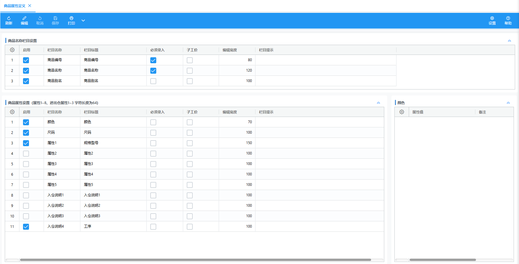Enable the 启用 checkbox for 属性2 row
The height and width of the screenshot is (264, 519).
coord(26,154)
